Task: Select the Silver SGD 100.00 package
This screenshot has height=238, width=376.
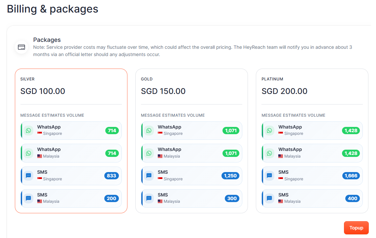Action: [71, 91]
